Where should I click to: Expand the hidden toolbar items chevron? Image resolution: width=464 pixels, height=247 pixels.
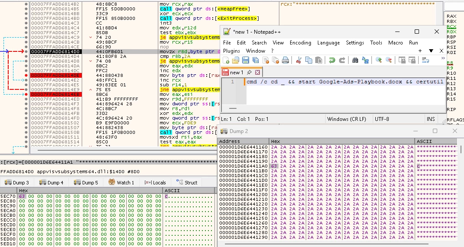(x=443, y=58)
